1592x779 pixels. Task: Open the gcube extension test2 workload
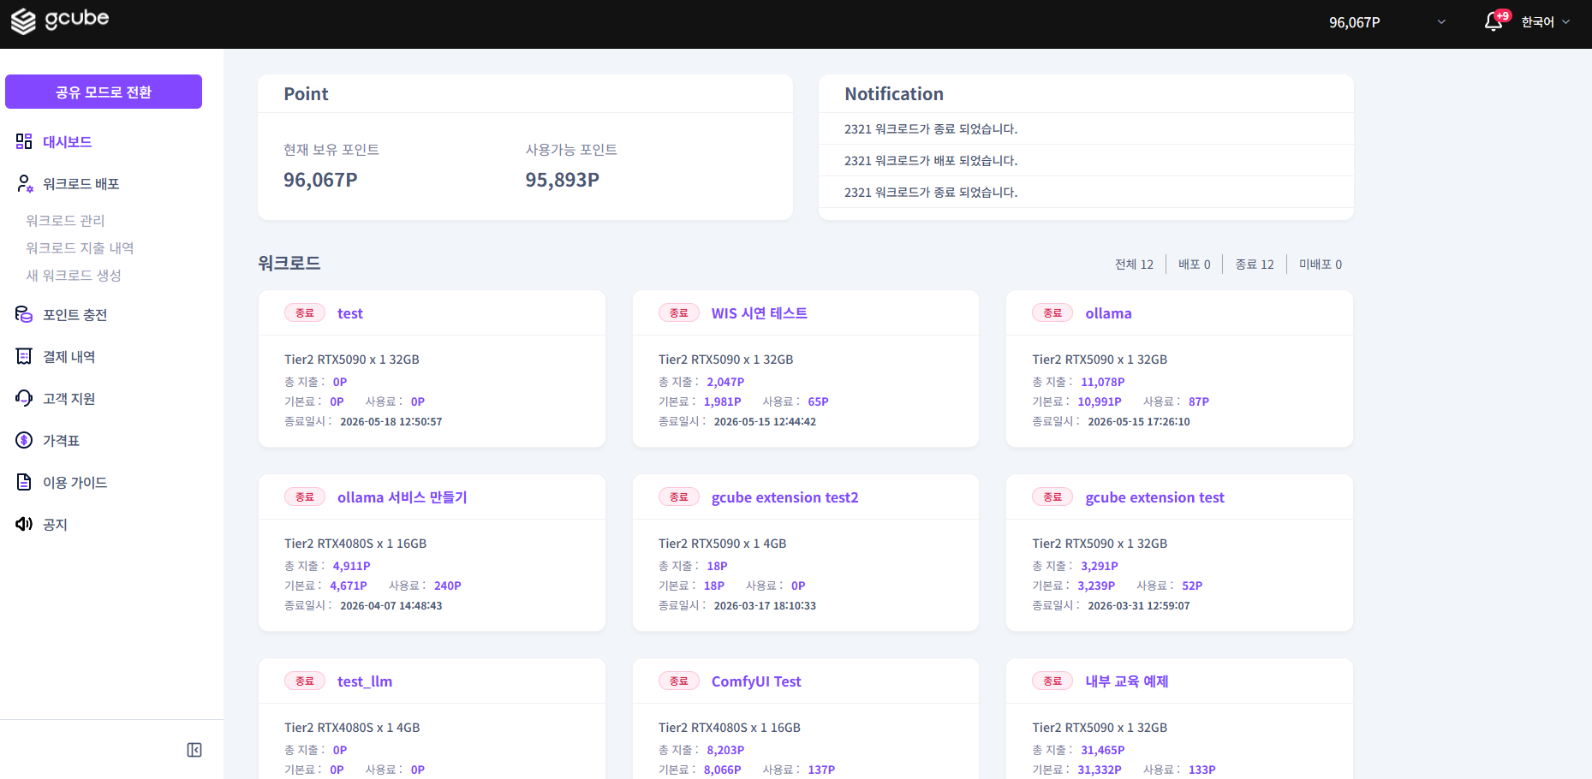pyautogui.click(x=784, y=497)
